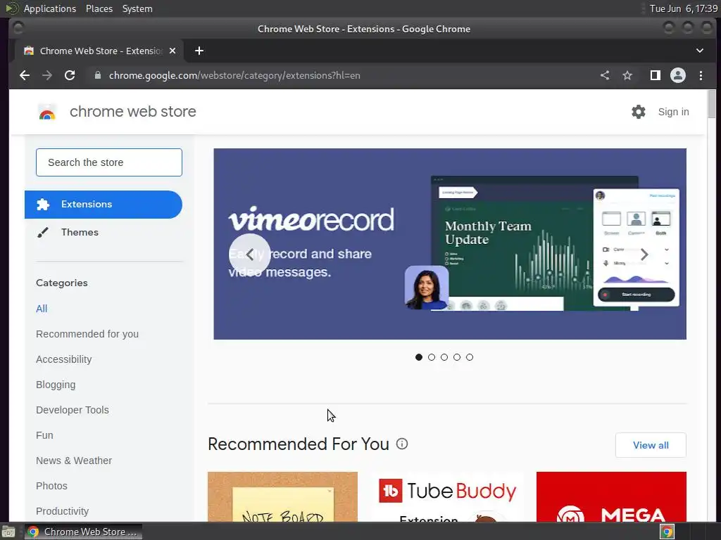
Task: Share this page using the share icon
Action: pyautogui.click(x=605, y=75)
